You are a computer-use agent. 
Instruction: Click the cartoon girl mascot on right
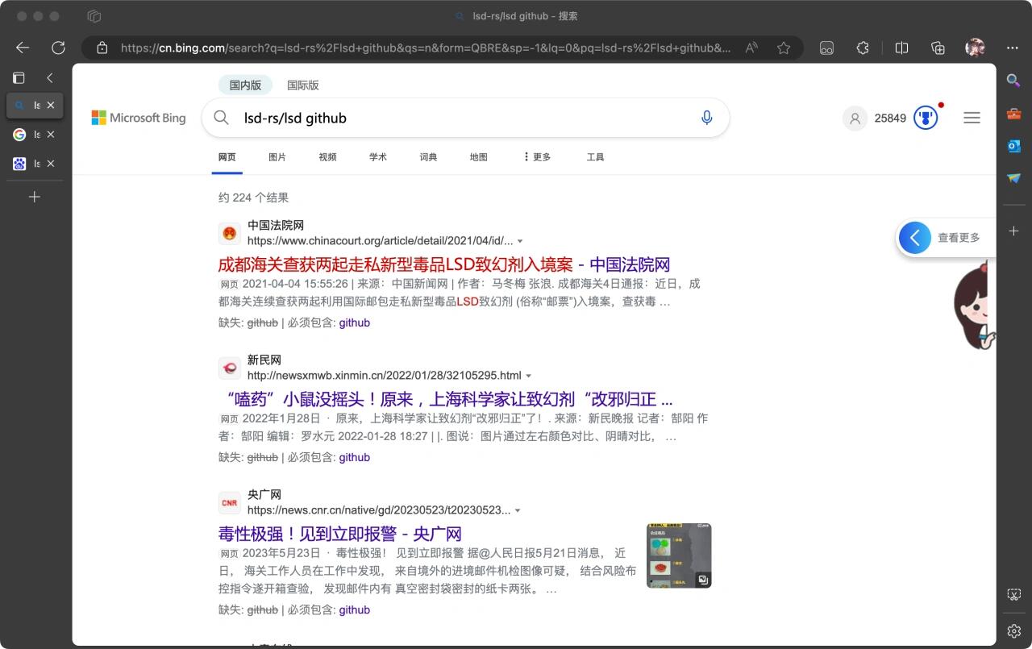975,305
